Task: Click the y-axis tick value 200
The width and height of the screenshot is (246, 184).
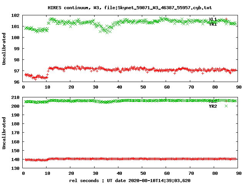Action: [x=15, y=106]
